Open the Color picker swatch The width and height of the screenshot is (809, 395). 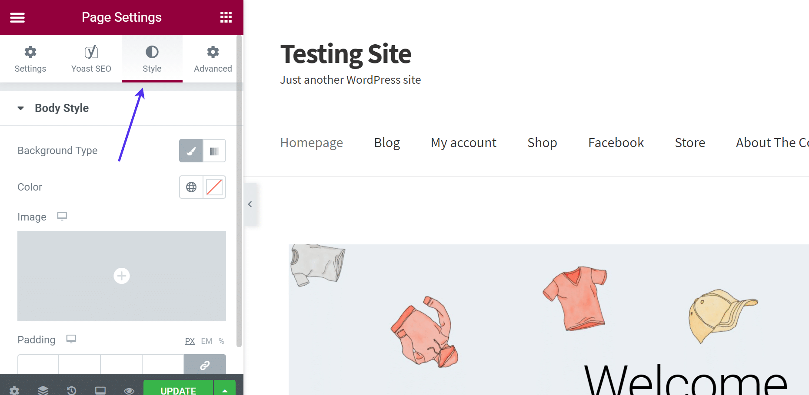click(214, 187)
